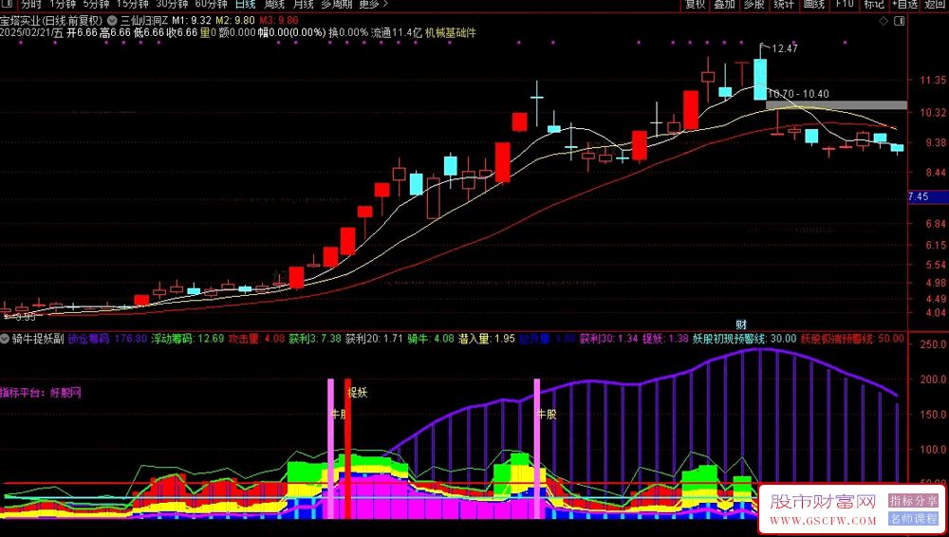Select the 5分钟 period tab

(96, 4)
